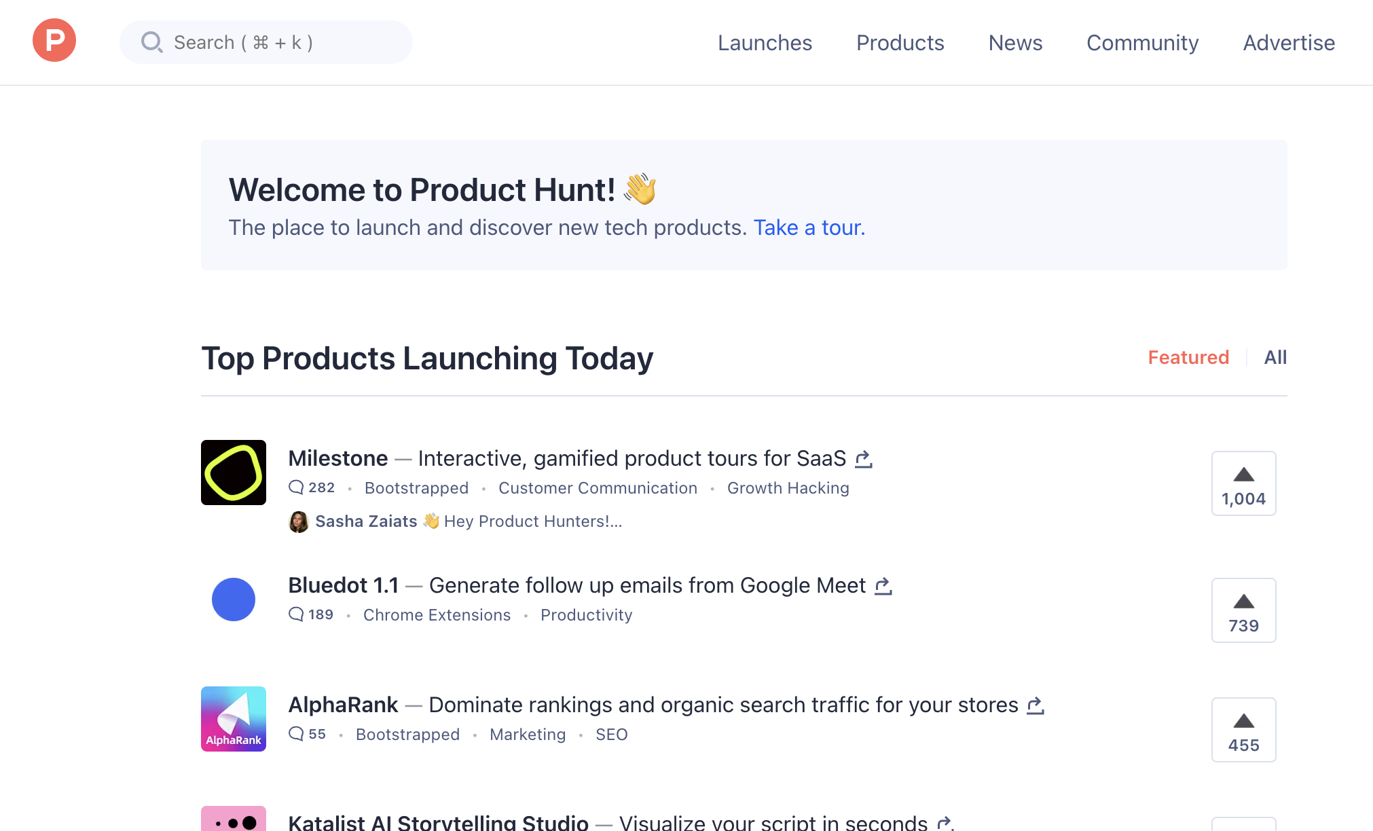Open Milestone's external link icon

(x=863, y=460)
